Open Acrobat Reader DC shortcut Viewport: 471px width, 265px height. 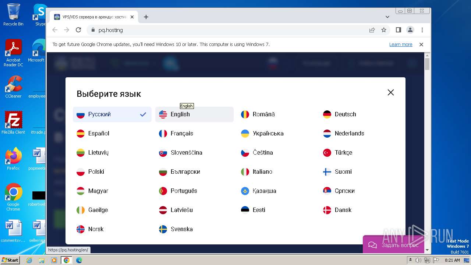click(13, 53)
